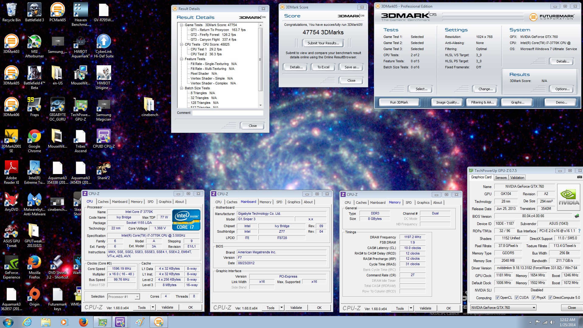Open Tools dropdown arrow in CPU window
This screenshot has height=328, width=583.
coord(153,307)
